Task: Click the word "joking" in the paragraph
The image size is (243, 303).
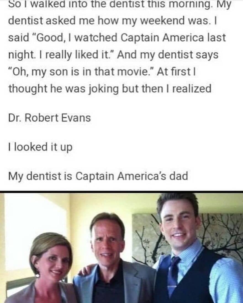Action: coord(103,89)
